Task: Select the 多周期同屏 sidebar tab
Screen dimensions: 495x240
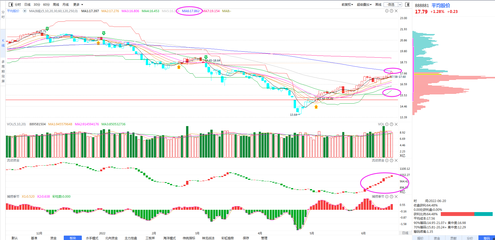Action: 3,71
